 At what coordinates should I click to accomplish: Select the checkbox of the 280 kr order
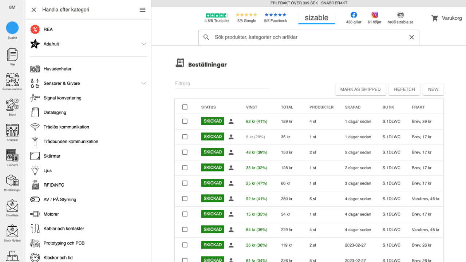tap(185, 199)
